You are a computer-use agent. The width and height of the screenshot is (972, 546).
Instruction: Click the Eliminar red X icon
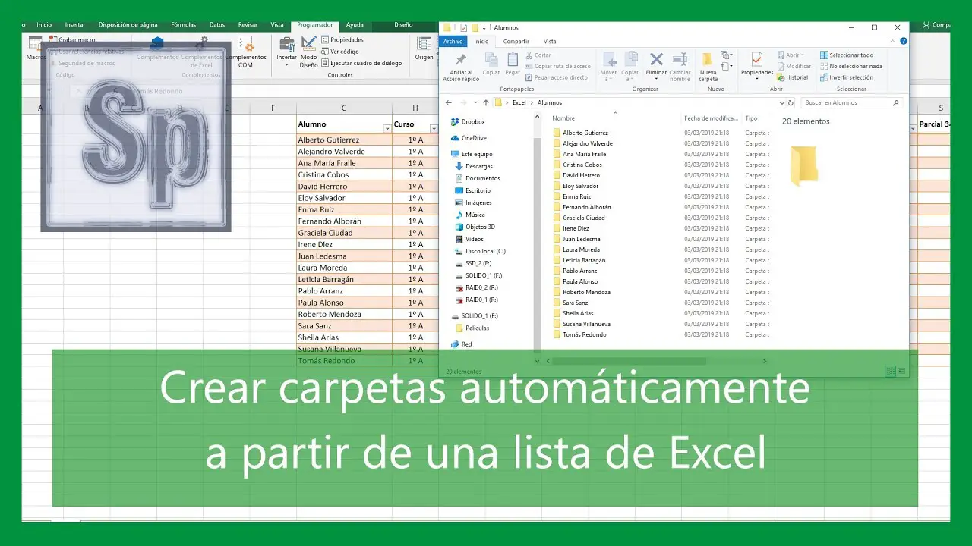(655, 60)
